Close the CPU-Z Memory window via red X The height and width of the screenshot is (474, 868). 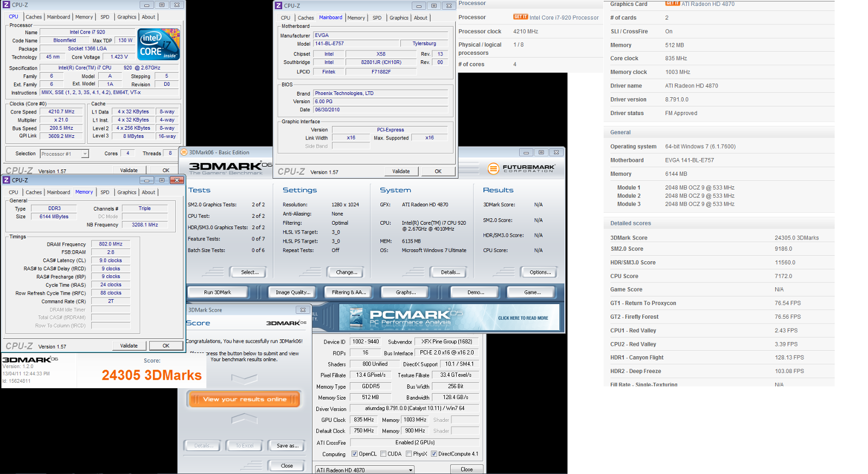click(x=177, y=180)
